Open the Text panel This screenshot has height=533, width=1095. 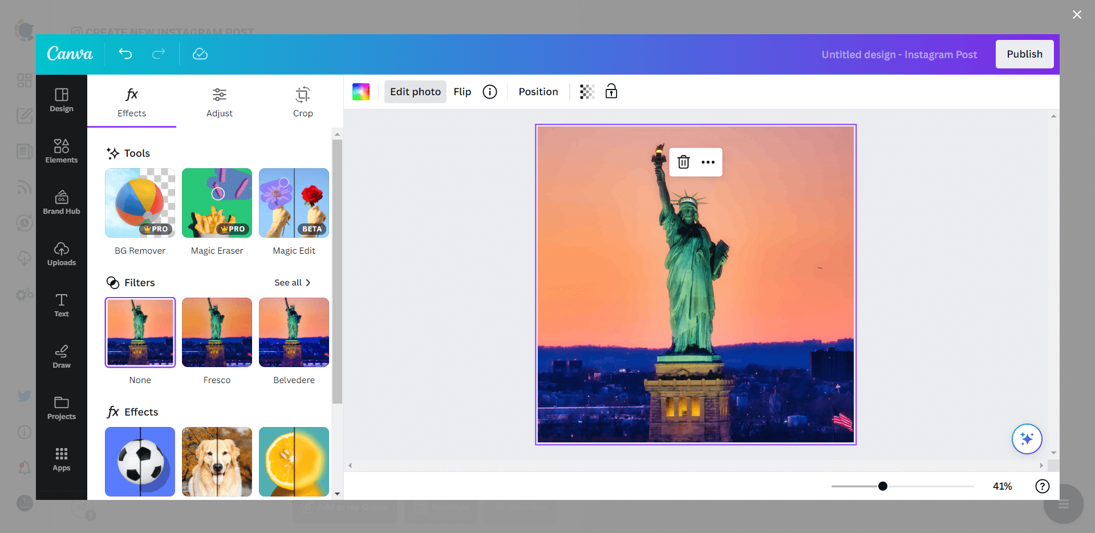click(62, 305)
